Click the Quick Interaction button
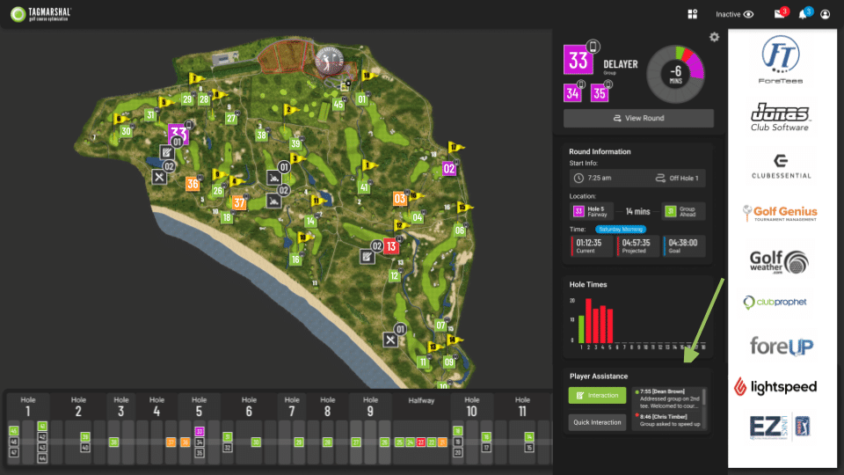The image size is (844, 475). (x=598, y=422)
